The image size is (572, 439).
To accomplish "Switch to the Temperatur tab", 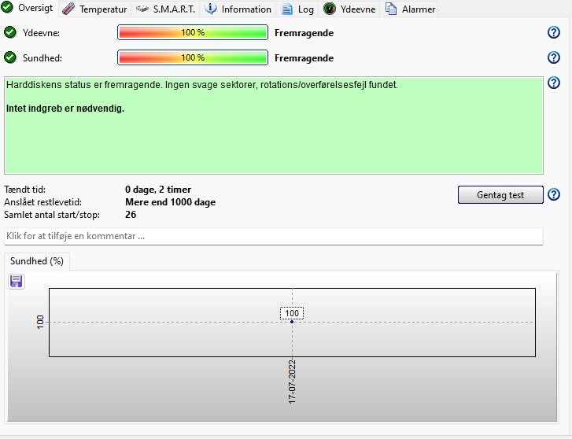I will point(94,9).
